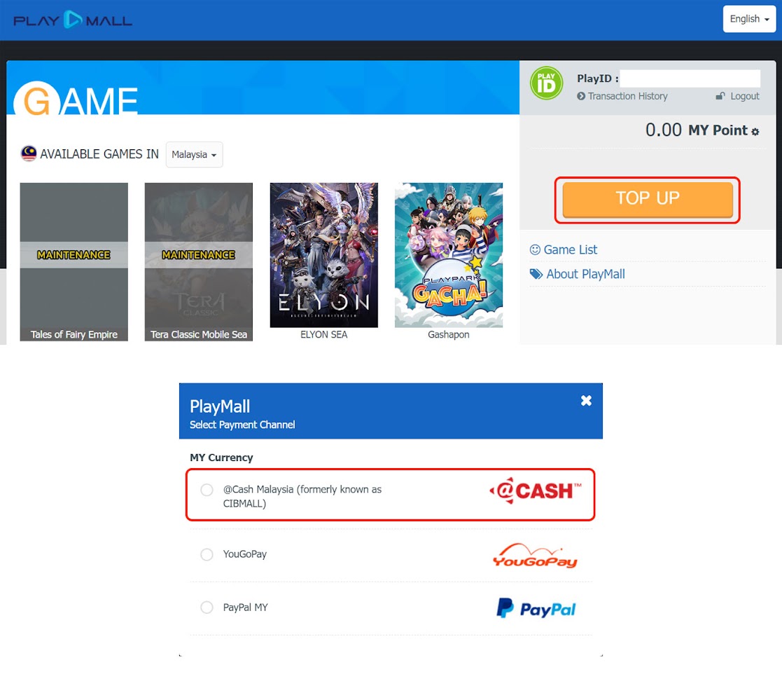The height and width of the screenshot is (679, 782).
Task: Expand the Malaysia country dropdown
Action: 194,155
